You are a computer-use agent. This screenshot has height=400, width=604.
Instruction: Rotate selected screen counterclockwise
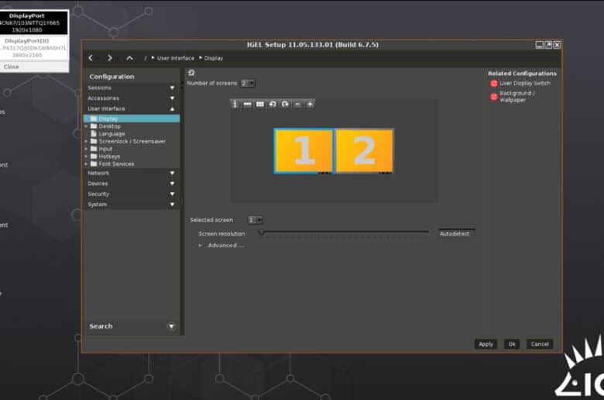[273, 104]
